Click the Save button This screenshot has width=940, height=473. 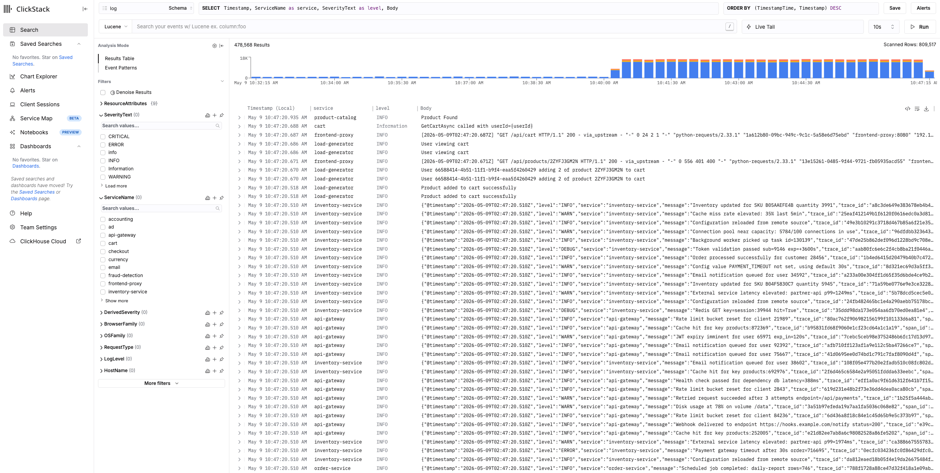click(x=895, y=8)
